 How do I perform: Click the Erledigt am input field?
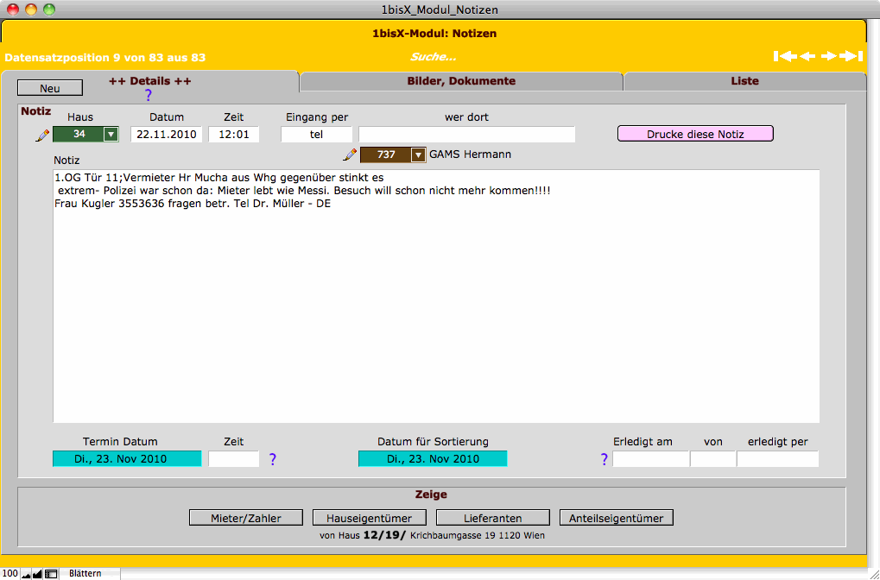coord(650,459)
